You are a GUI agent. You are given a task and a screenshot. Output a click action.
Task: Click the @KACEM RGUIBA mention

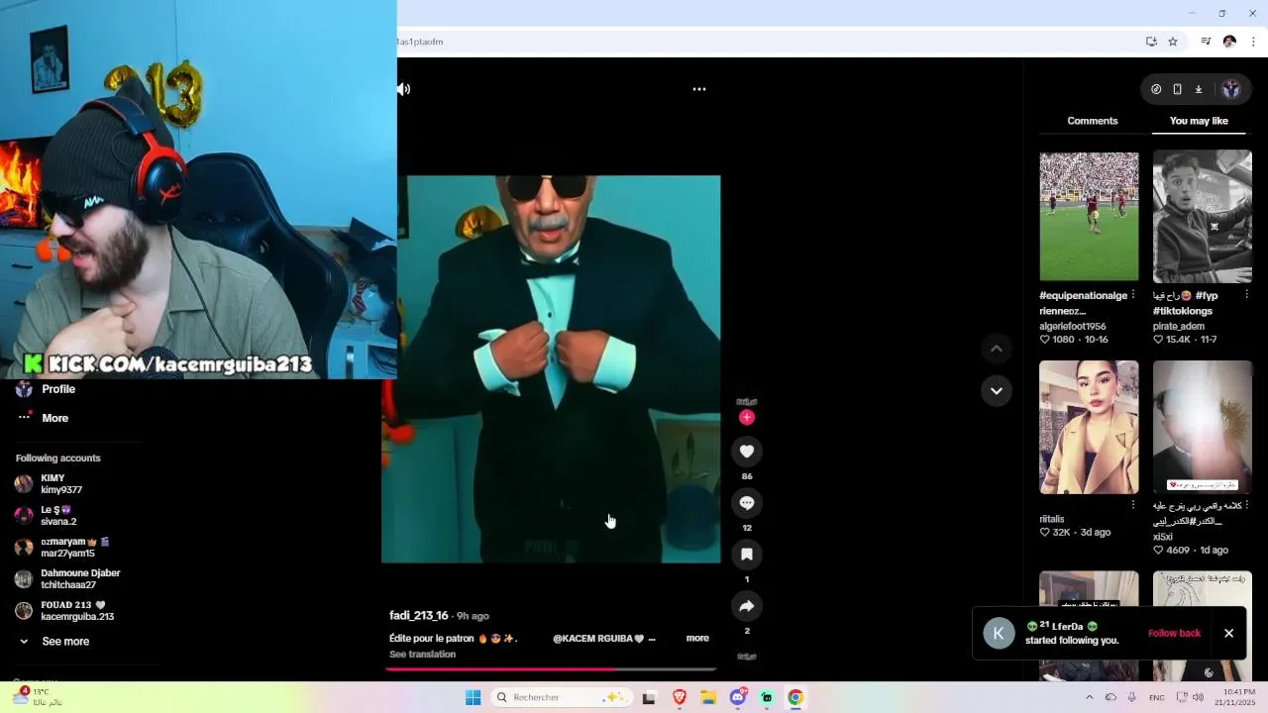pos(598,639)
